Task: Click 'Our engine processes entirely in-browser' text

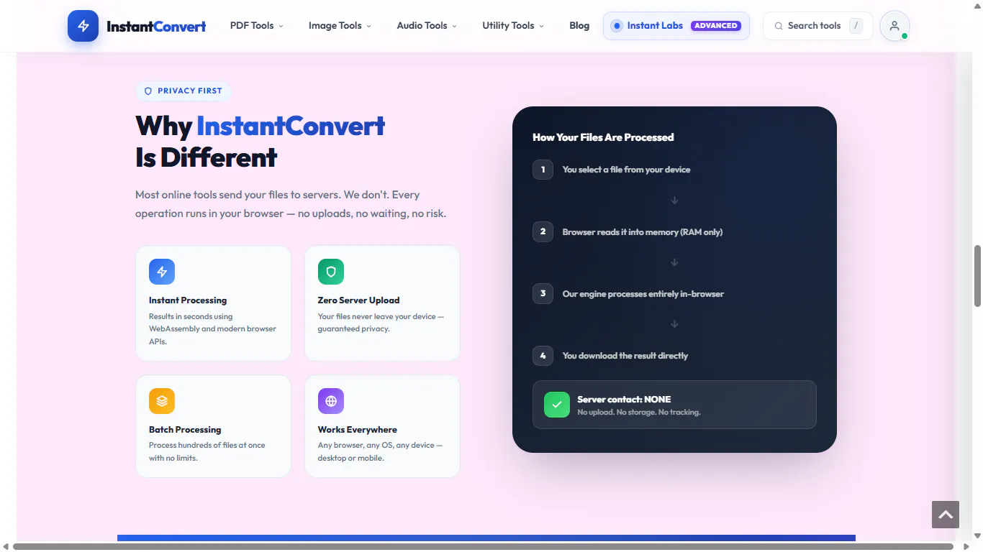Action: 643,294
